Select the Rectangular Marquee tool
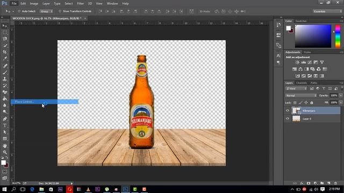344x193 pixels. point(5,32)
